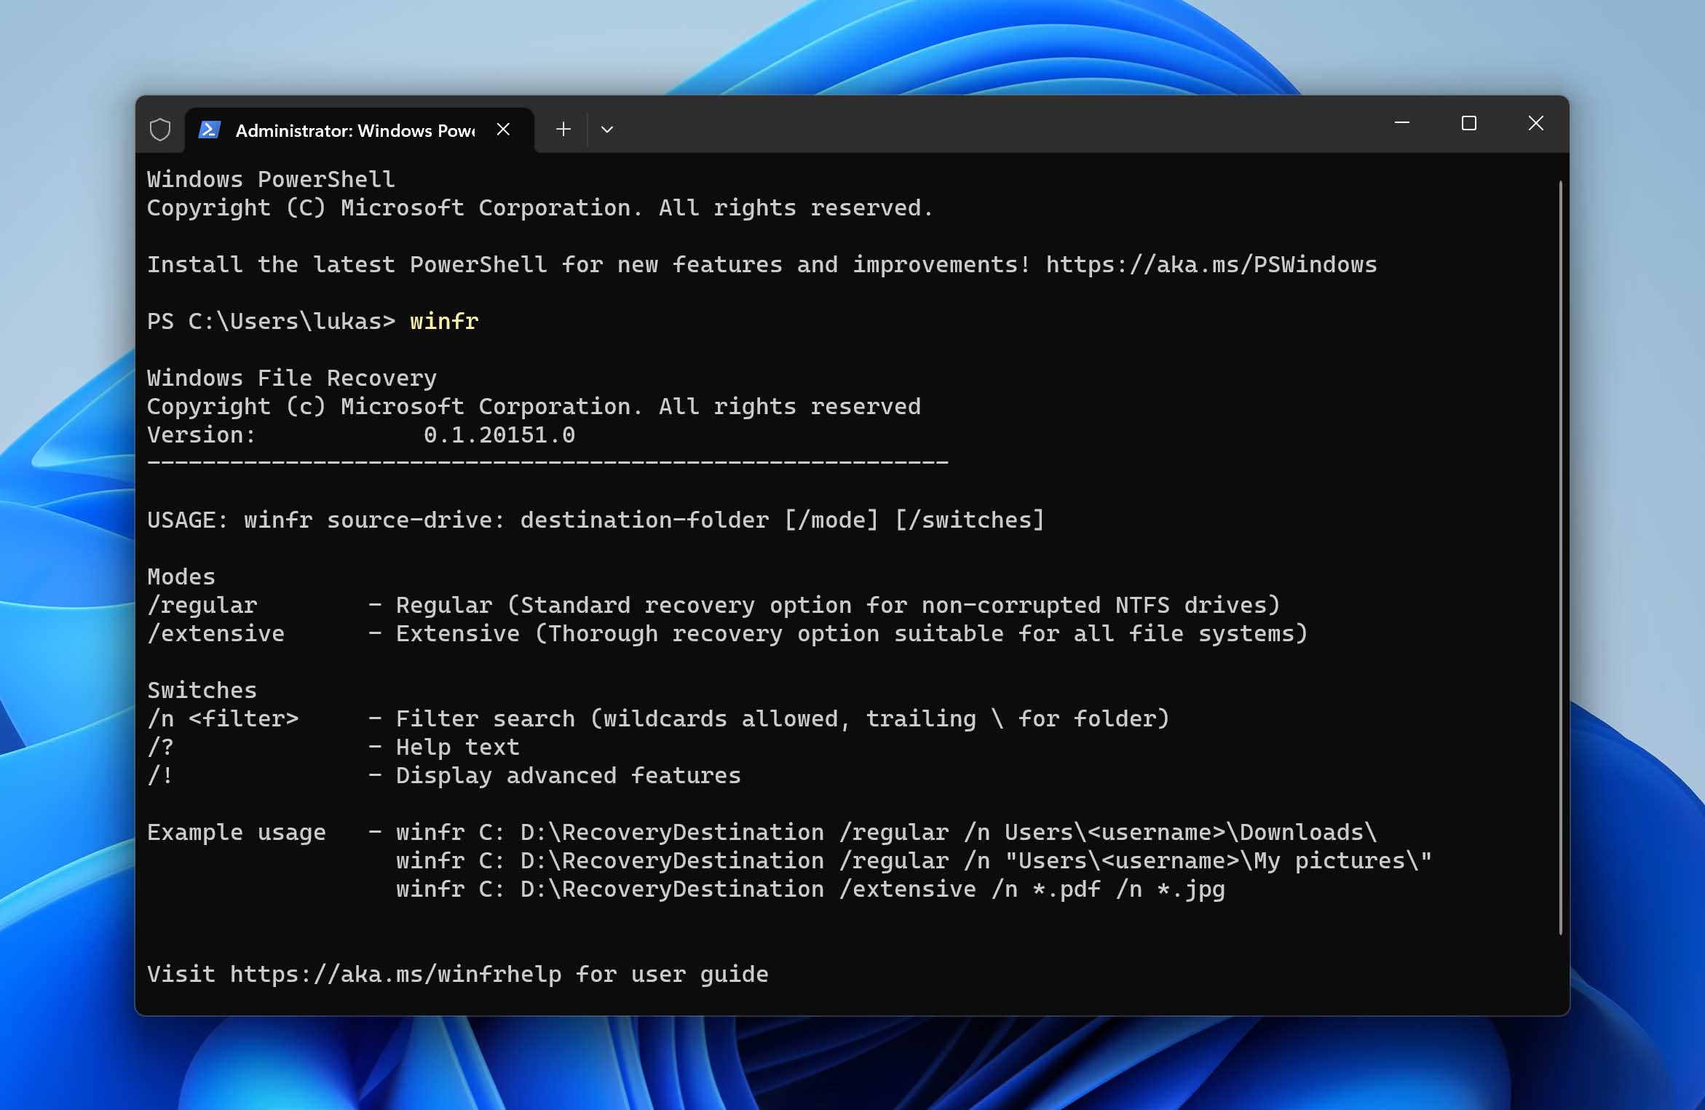
Task: Click the Copyright (C) Microsoft PowerShell line
Action: point(540,207)
